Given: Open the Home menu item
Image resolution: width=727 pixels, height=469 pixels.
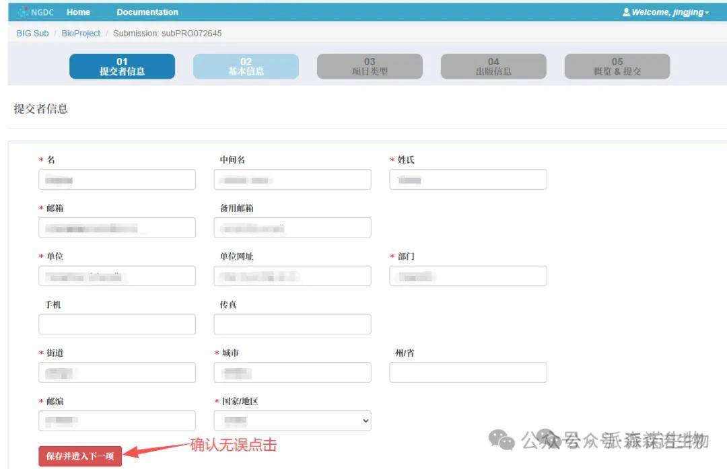Looking at the screenshot, I should coord(78,12).
